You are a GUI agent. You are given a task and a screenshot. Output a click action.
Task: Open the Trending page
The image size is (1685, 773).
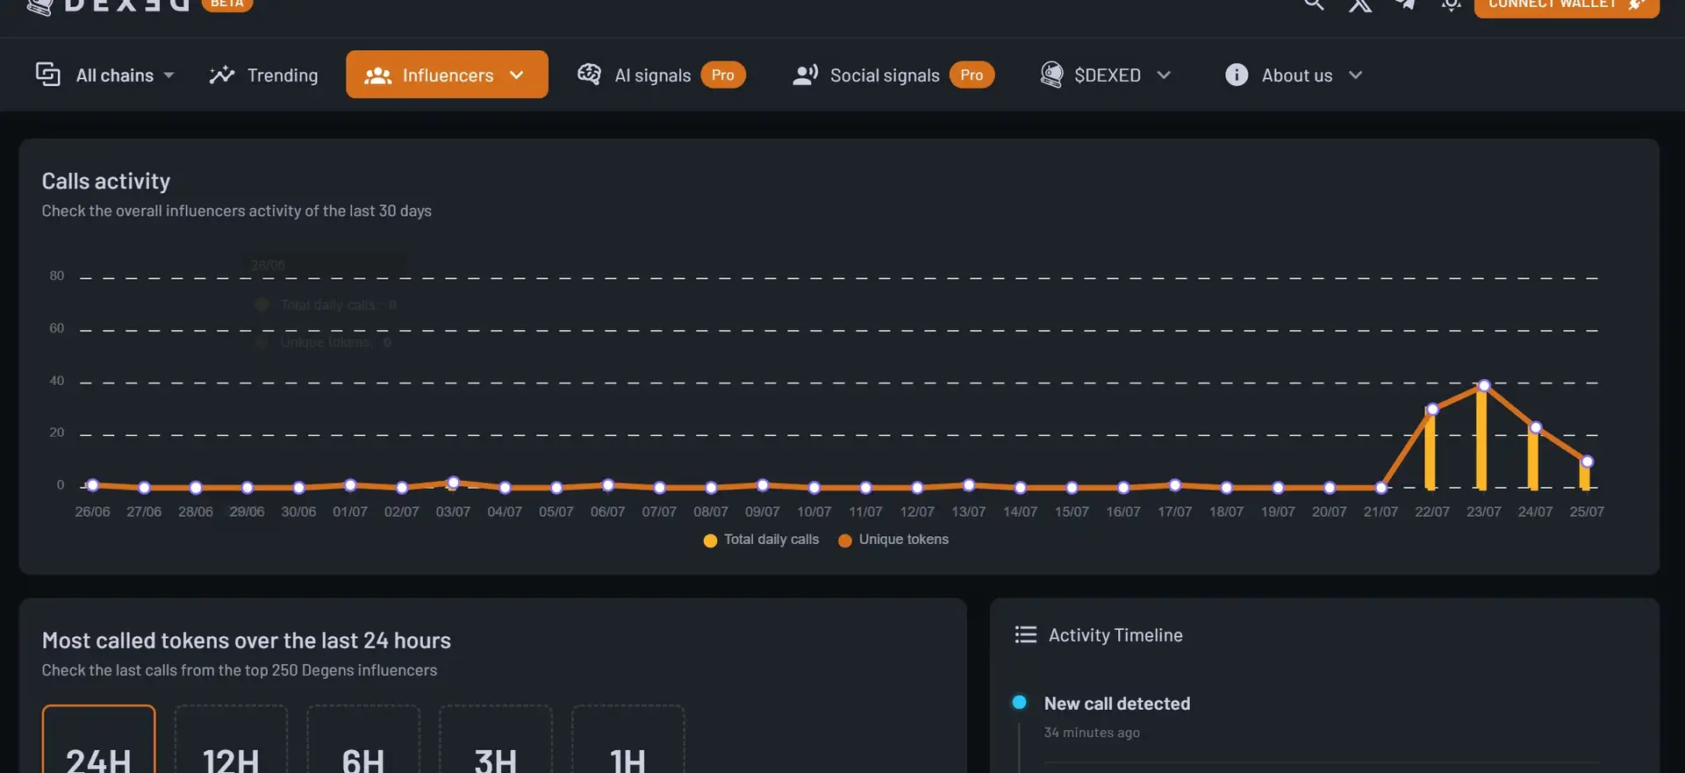[264, 75]
